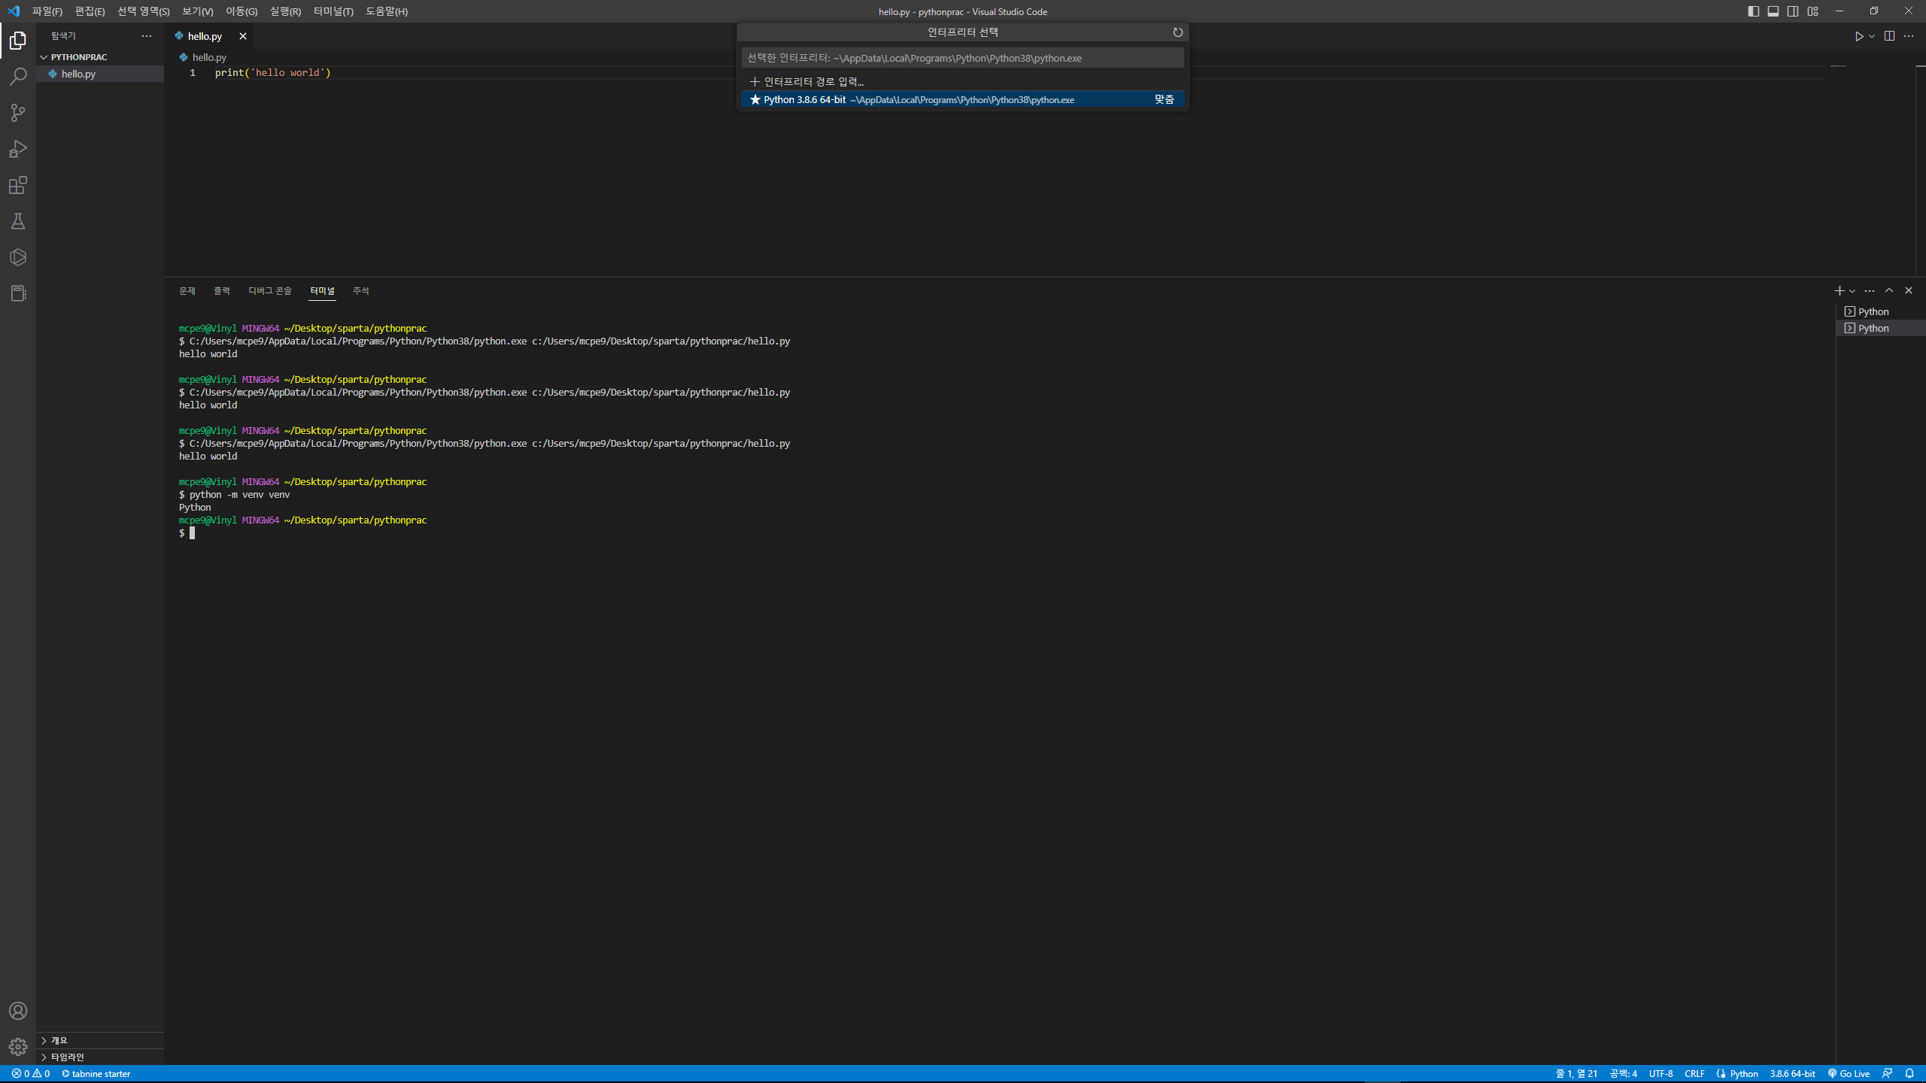The width and height of the screenshot is (1926, 1083).
Task: Open errors and warnings status indicator
Action: coord(31,1074)
